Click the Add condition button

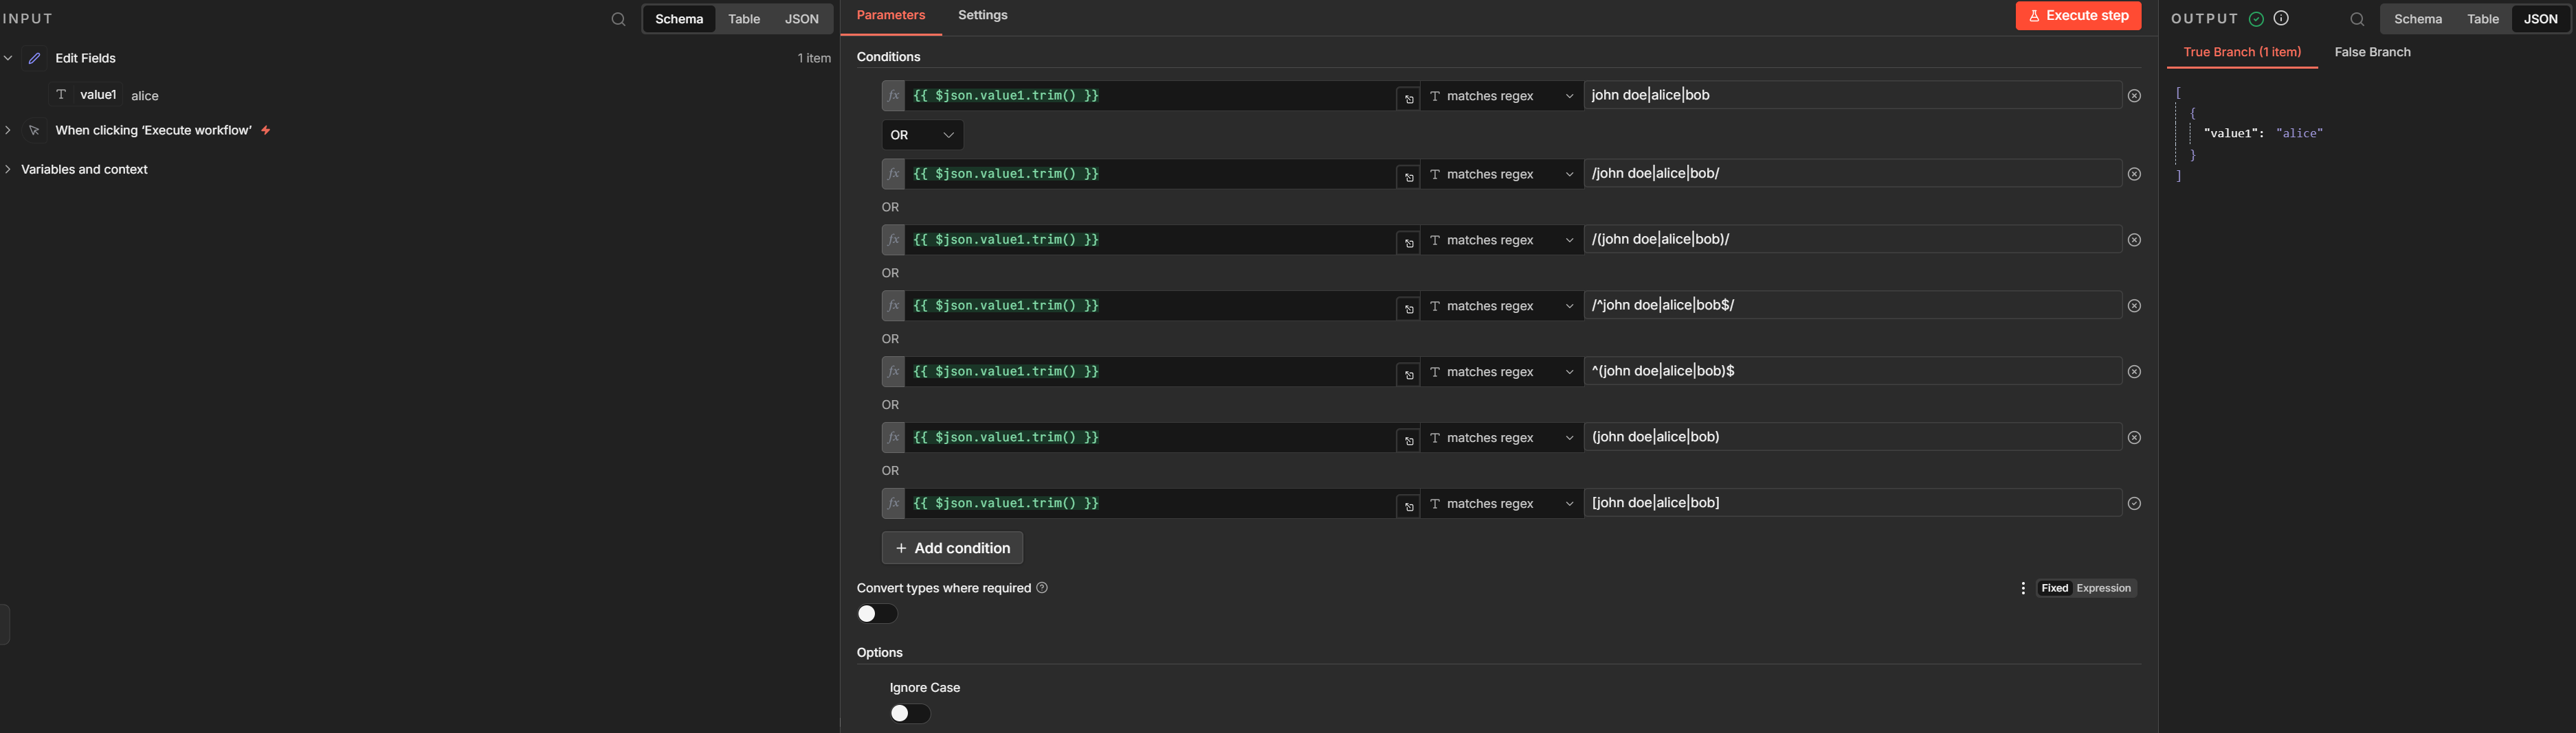(952, 548)
